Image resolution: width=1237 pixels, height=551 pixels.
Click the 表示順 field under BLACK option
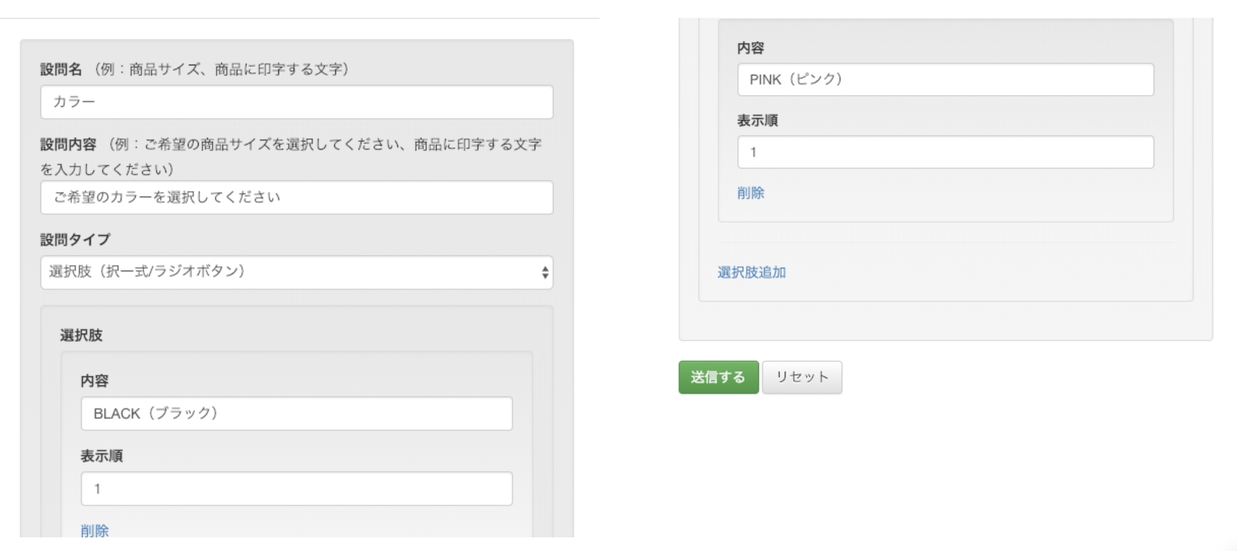[x=297, y=489]
